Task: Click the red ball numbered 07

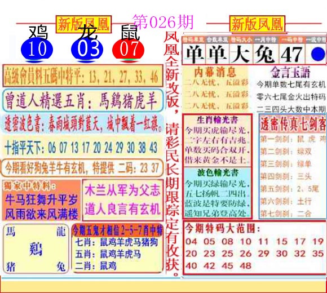Action: (x=128, y=50)
